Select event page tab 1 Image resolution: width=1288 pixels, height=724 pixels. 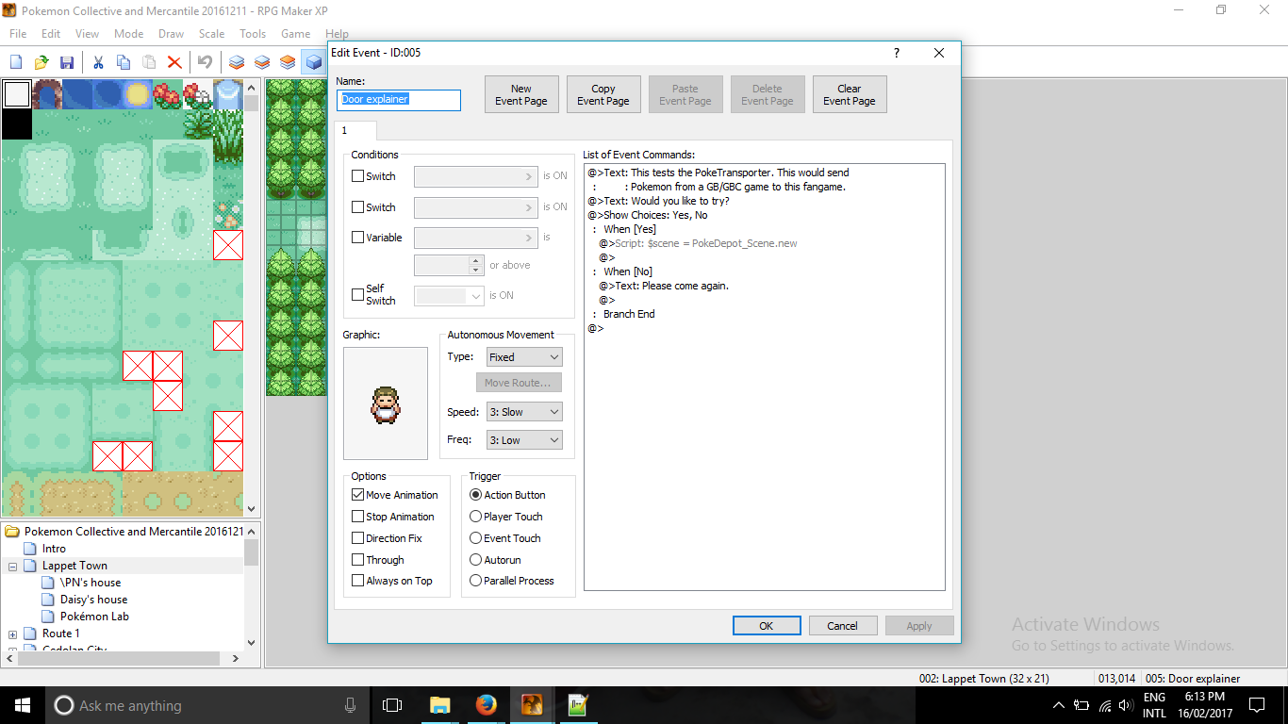click(355, 131)
